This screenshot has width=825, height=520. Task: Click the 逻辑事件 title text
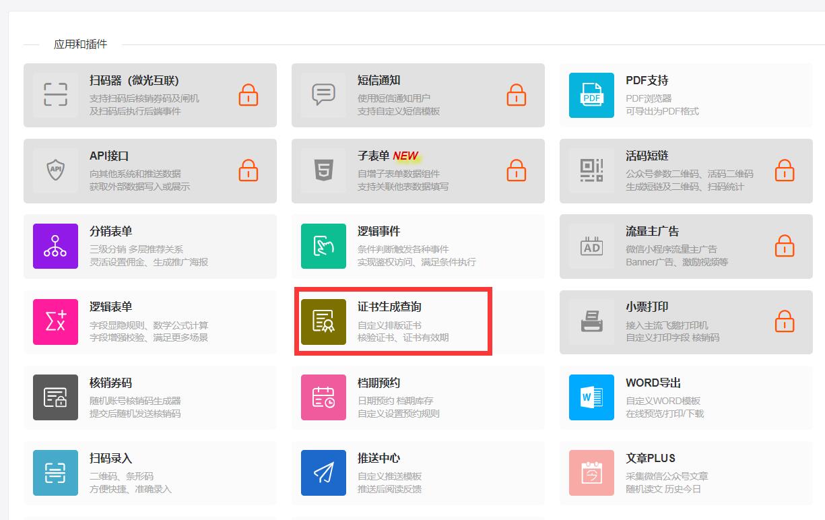(x=379, y=231)
